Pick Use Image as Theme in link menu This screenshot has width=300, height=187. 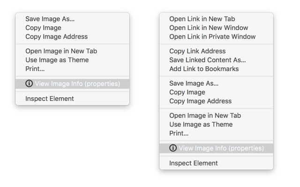[x=201, y=124]
